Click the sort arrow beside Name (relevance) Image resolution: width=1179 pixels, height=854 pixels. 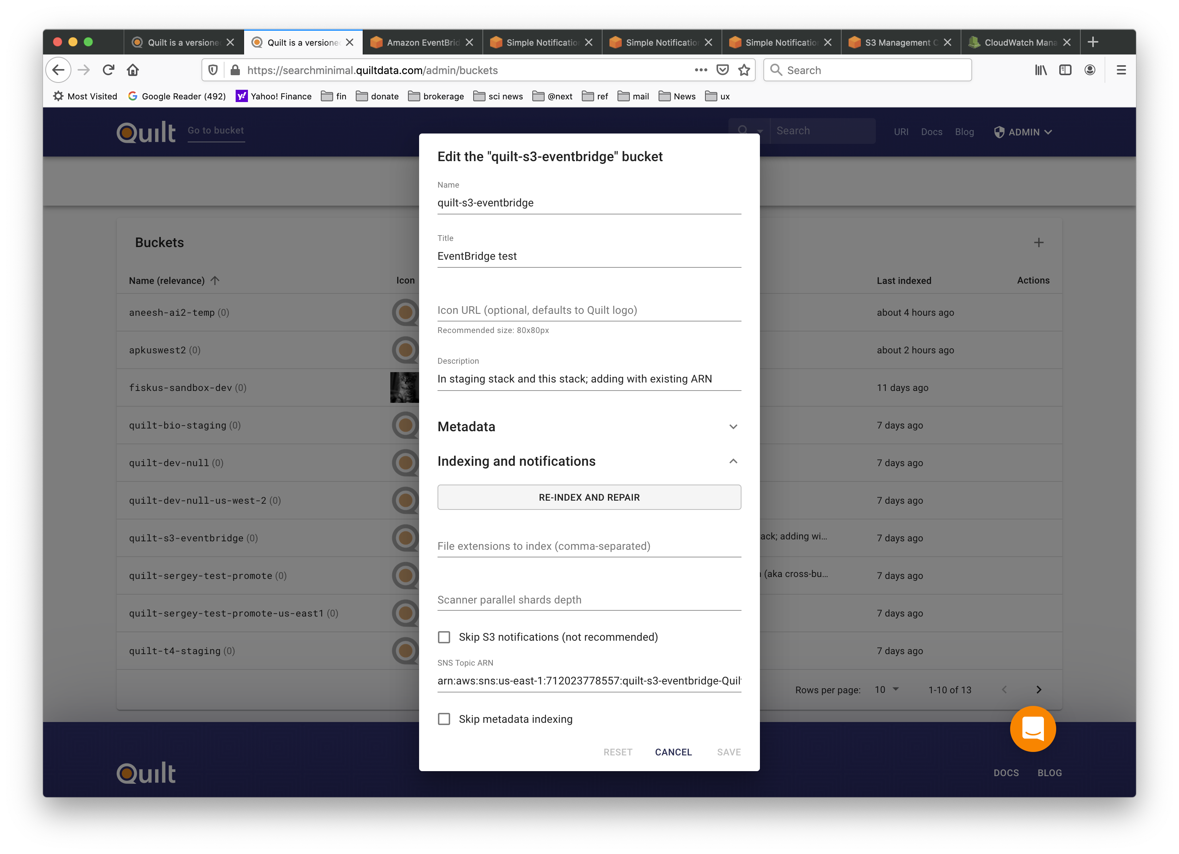coord(215,281)
